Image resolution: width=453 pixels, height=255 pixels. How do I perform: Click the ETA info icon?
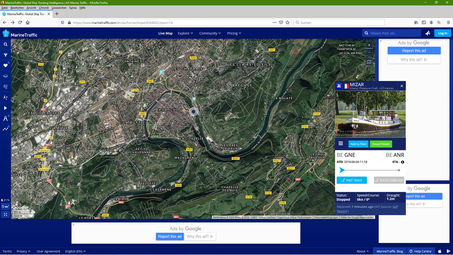click(402, 162)
